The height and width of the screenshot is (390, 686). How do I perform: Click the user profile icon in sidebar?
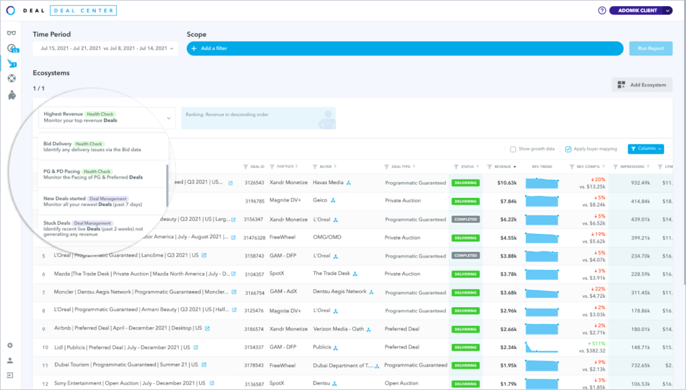pos(10,360)
